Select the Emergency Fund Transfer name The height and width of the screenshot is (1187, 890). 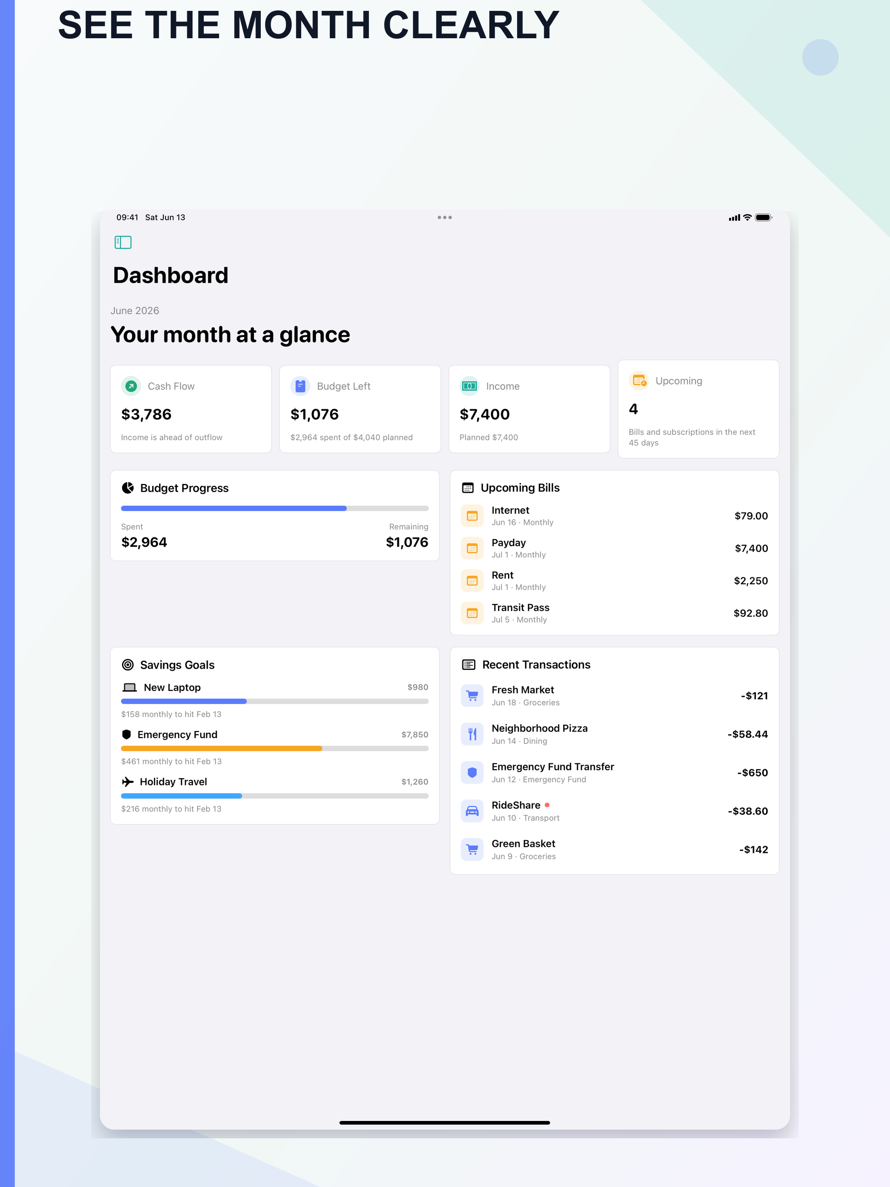(x=553, y=767)
